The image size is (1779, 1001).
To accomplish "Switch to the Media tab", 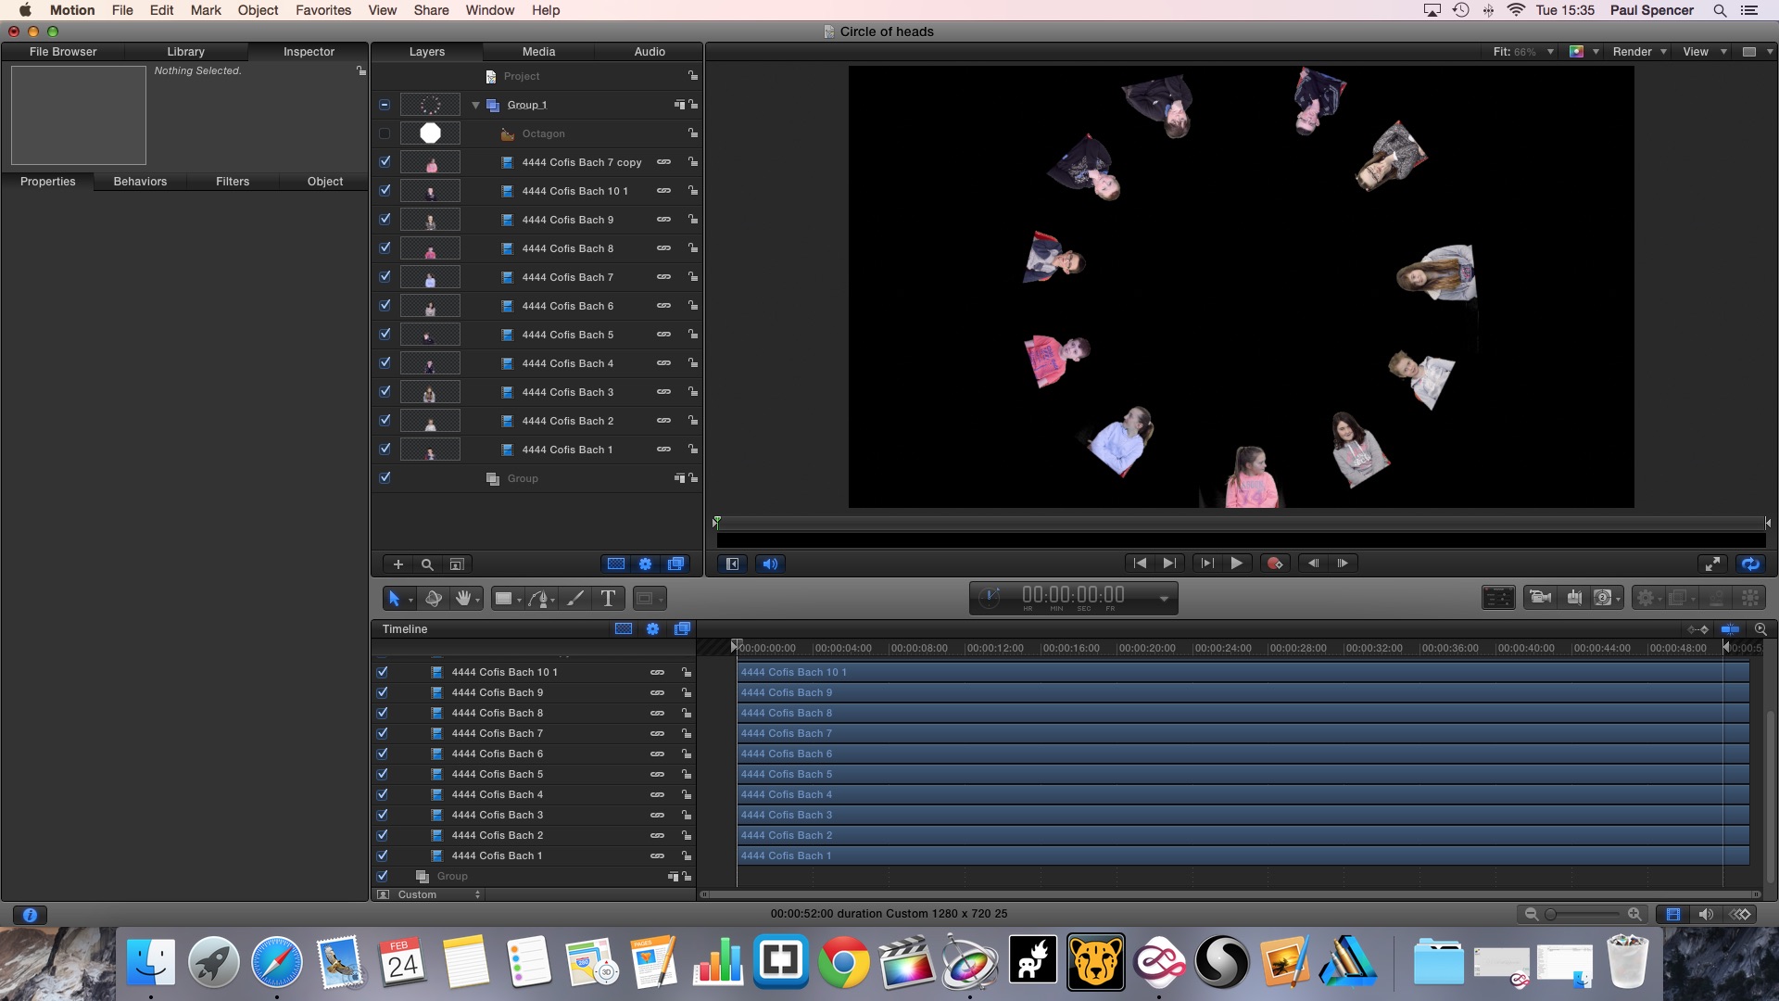I will tap(538, 52).
